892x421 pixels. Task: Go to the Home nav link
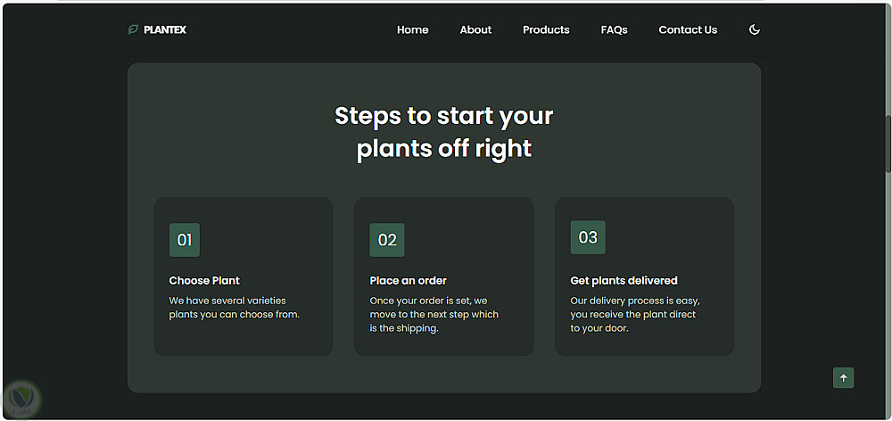[412, 29]
